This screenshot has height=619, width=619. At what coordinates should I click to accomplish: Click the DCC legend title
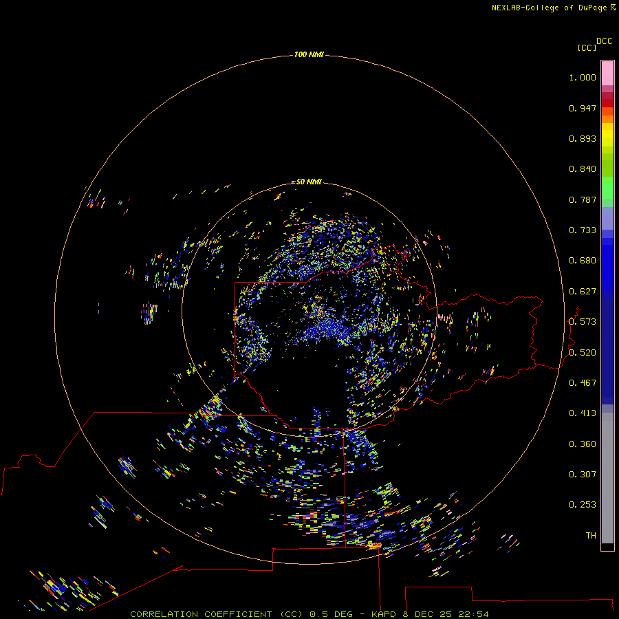click(604, 41)
